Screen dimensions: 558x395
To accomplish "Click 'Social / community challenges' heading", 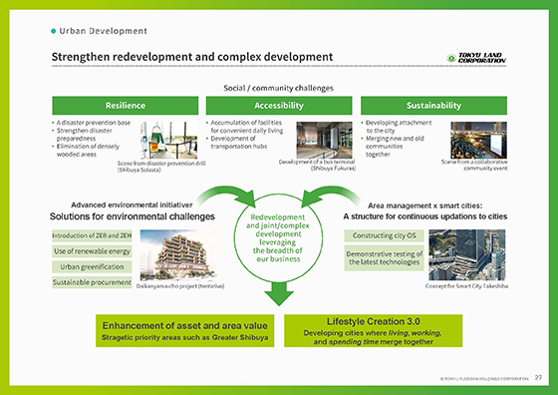I will [278, 88].
